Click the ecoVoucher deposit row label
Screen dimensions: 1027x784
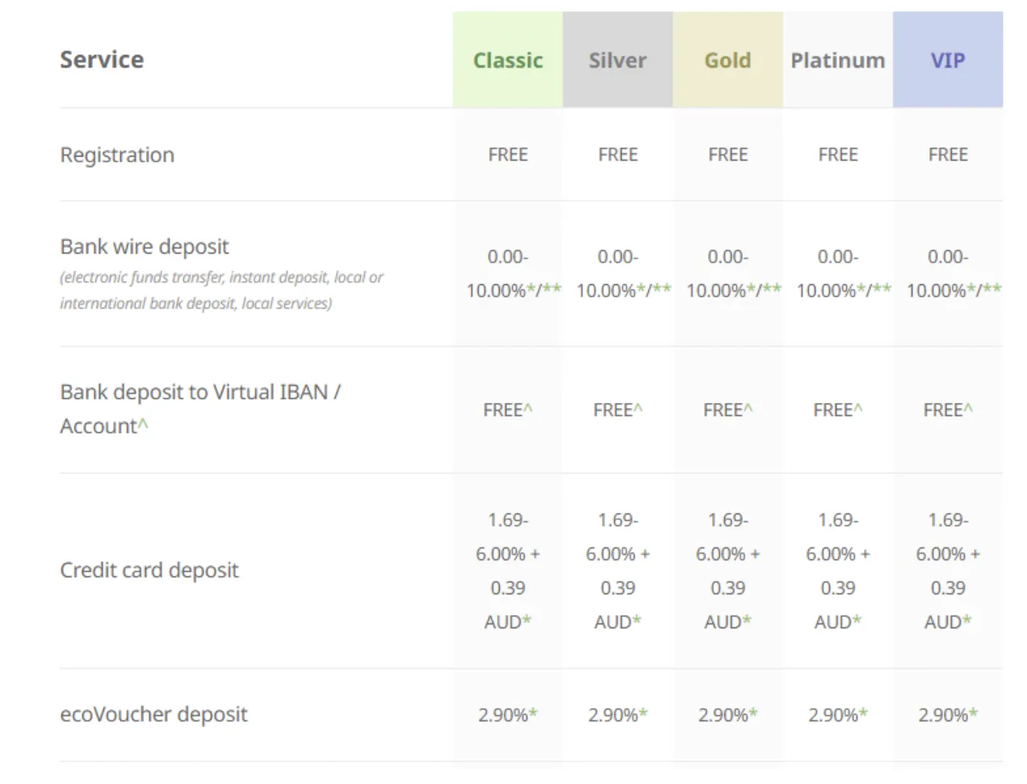(153, 715)
